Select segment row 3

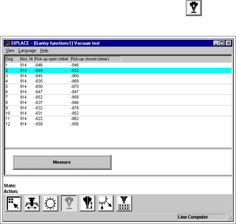point(118,76)
